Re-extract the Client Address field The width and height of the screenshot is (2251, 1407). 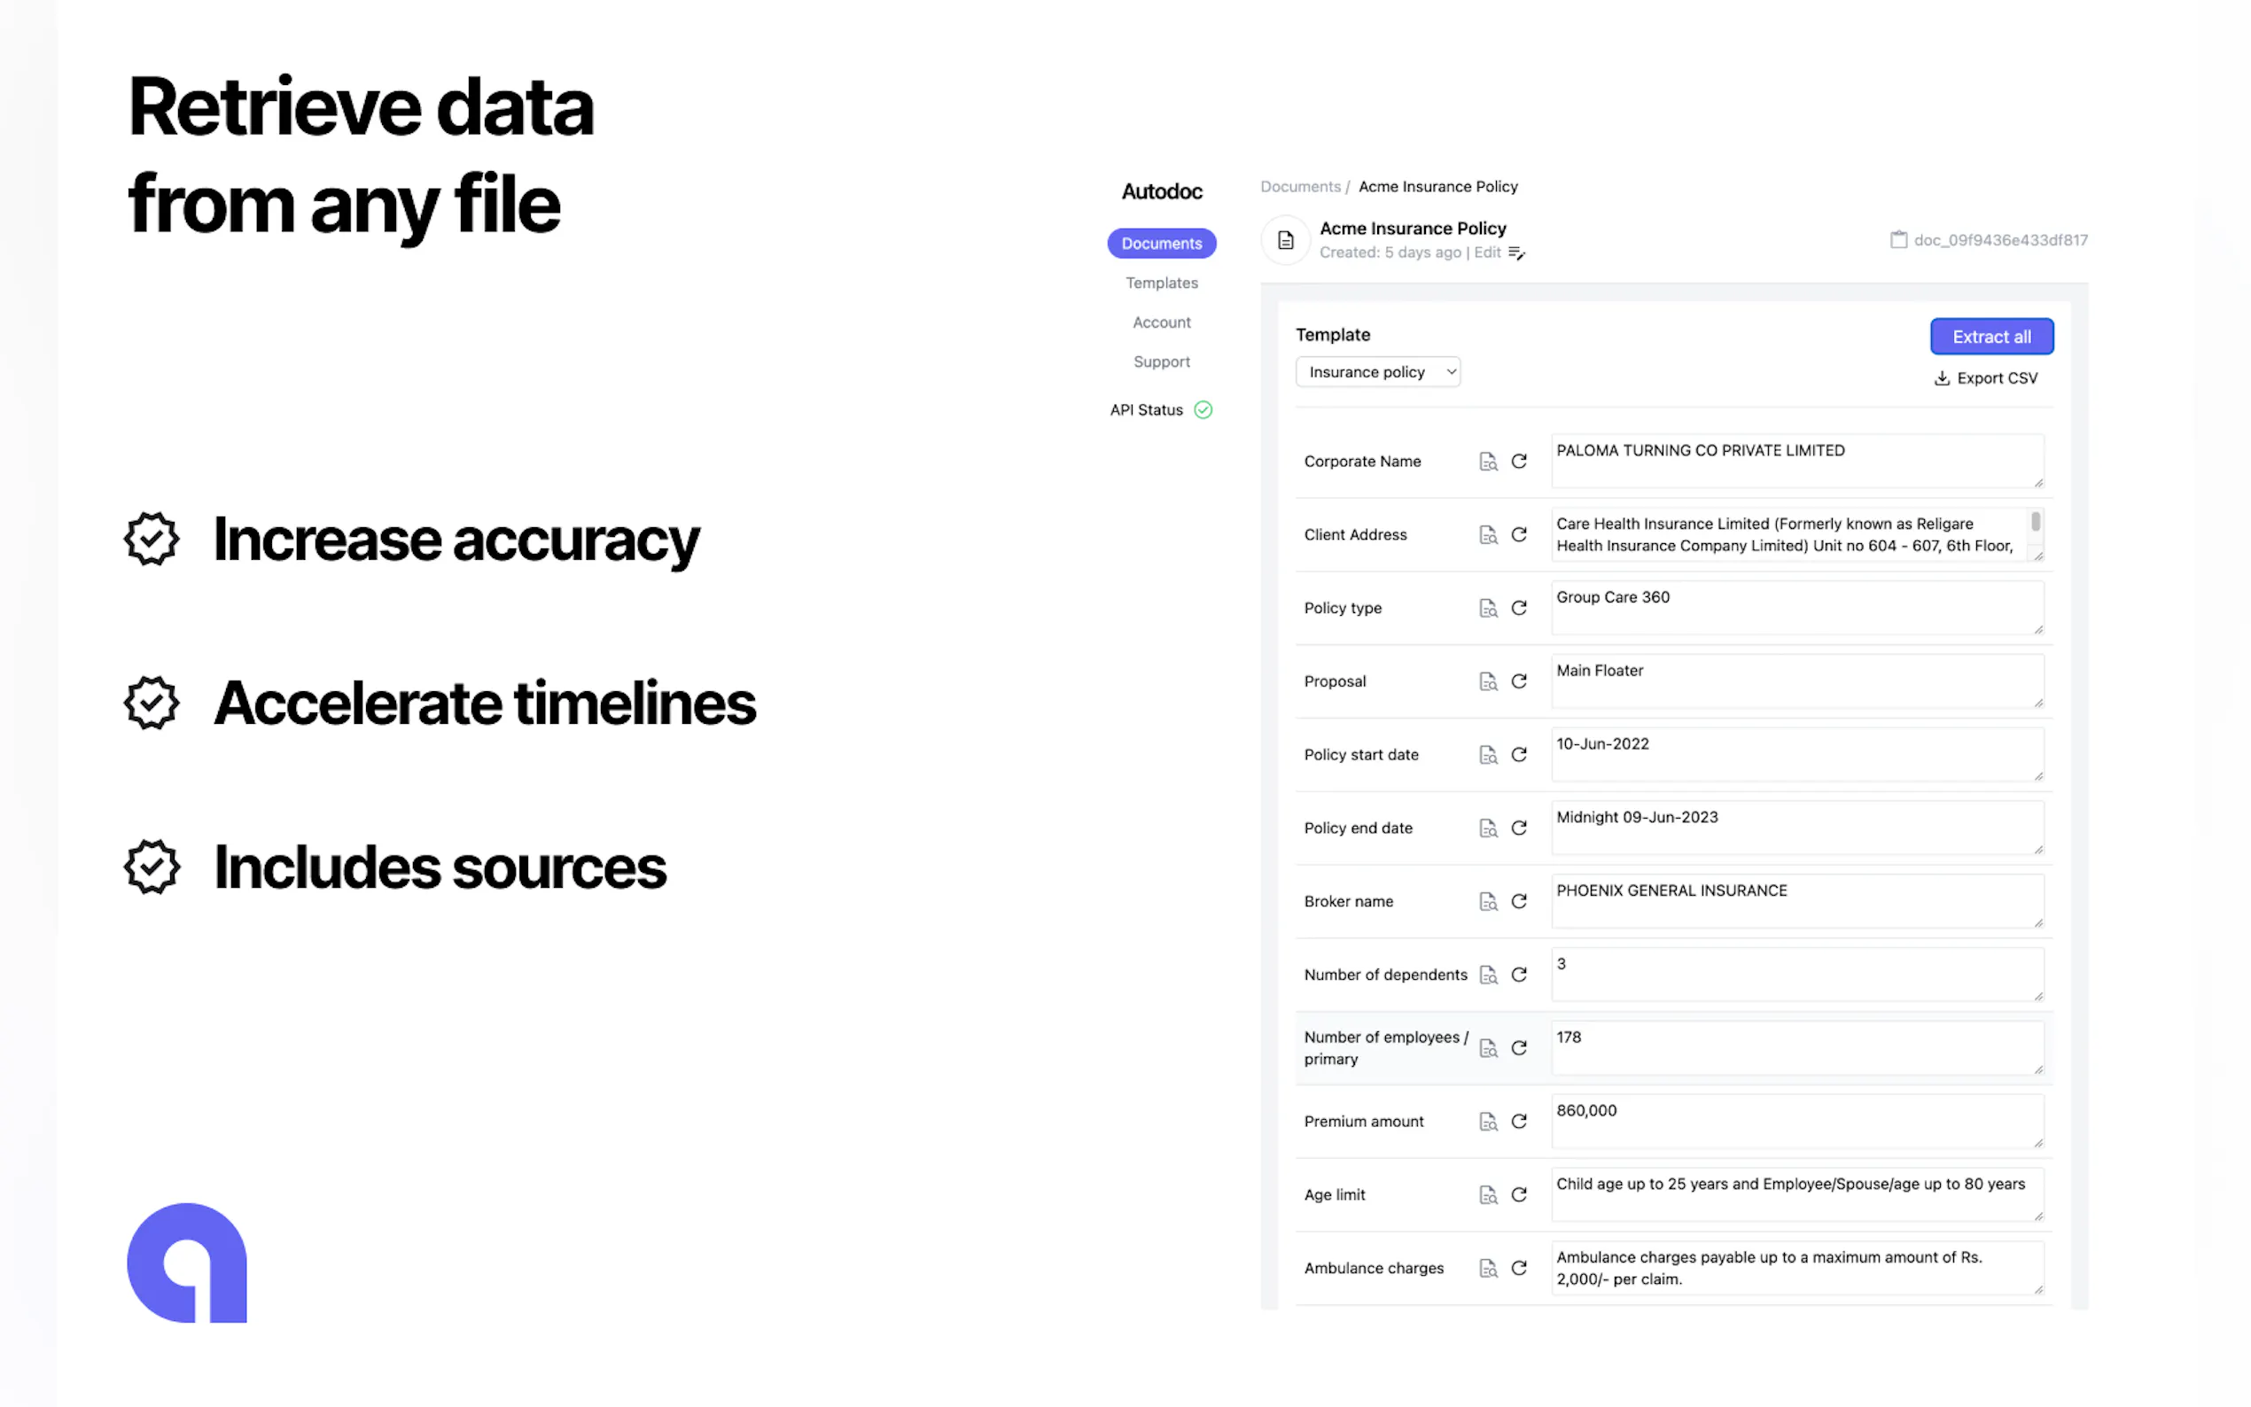coord(1519,534)
